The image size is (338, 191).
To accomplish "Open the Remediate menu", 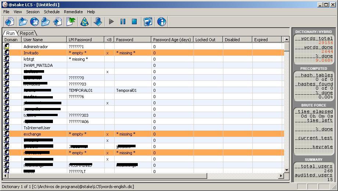I will [x=73, y=12].
